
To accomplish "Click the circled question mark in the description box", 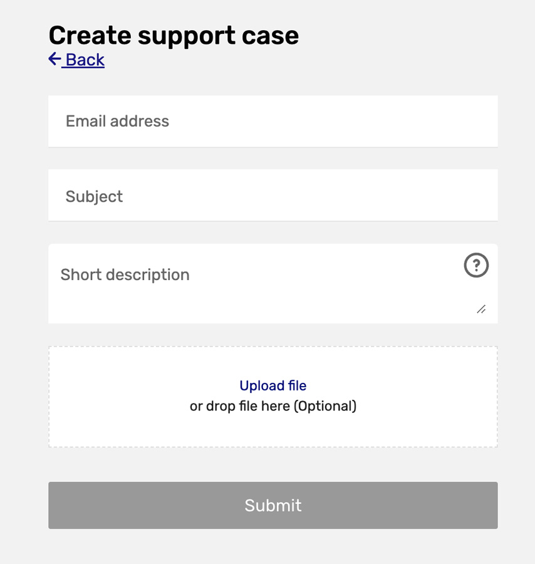I will tap(476, 265).
